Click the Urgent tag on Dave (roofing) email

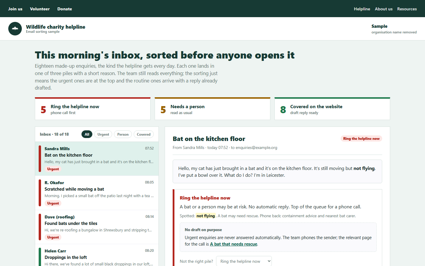53,237
